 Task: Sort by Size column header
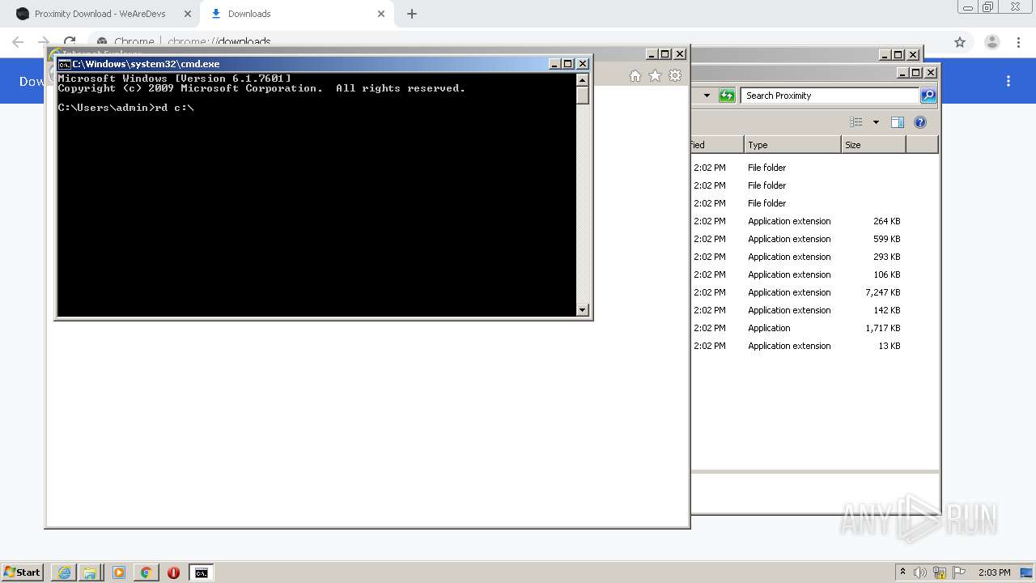click(x=873, y=145)
